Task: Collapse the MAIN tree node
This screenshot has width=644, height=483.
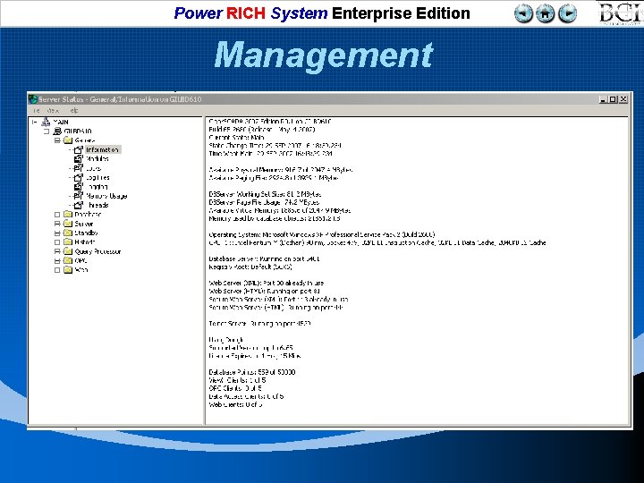Action: 35,122
